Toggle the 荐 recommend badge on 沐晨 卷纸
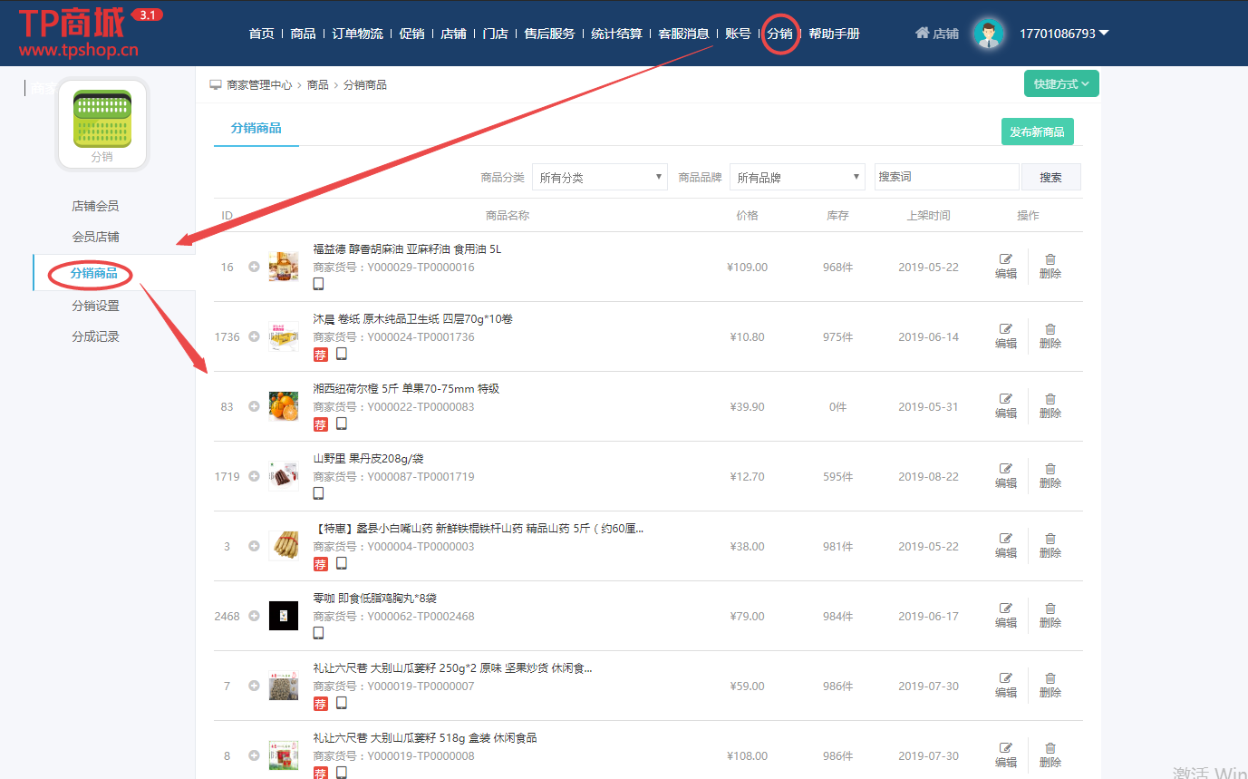Screen dimensions: 1248x779 pyautogui.click(x=320, y=354)
